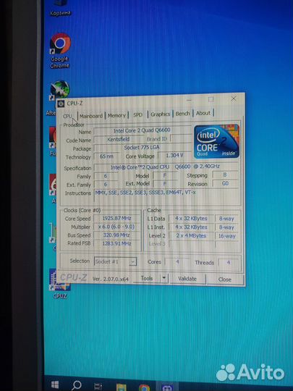Click the Stepping value B
The width and height of the screenshot is (293, 391).
(225, 175)
